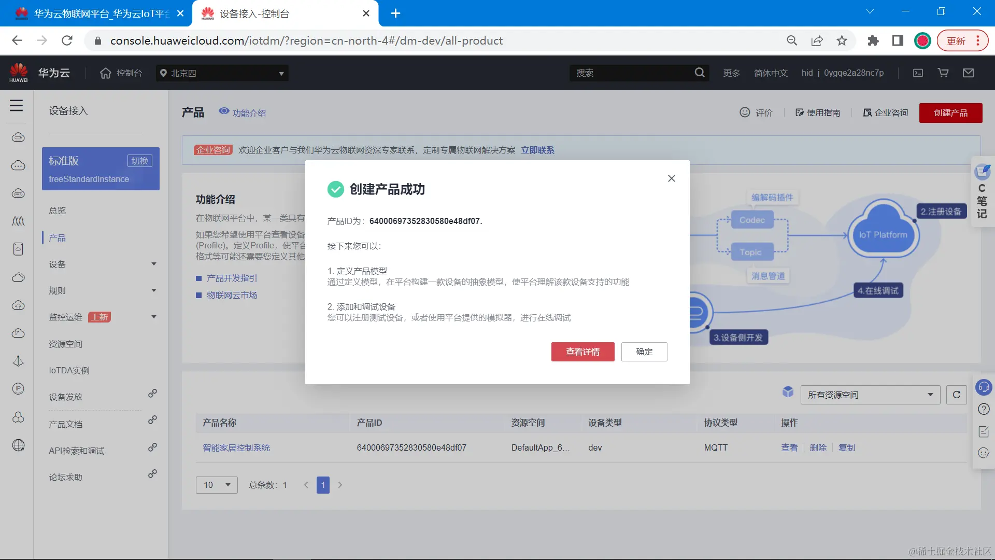Open the 所有资源空间 dropdown
995x560 pixels.
(x=870, y=395)
